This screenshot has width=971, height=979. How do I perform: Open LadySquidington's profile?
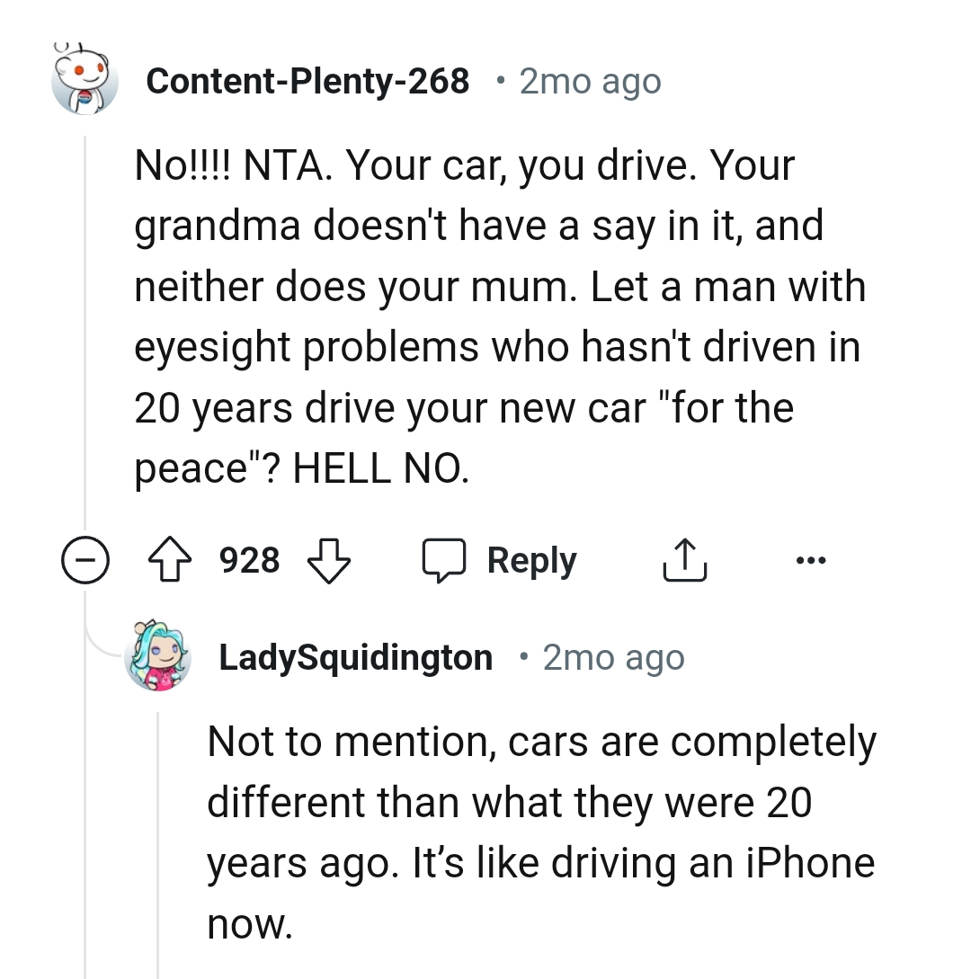pos(355,657)
